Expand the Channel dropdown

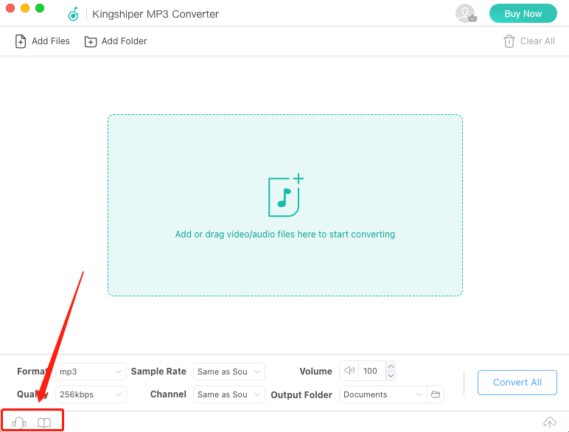[229, 394]
